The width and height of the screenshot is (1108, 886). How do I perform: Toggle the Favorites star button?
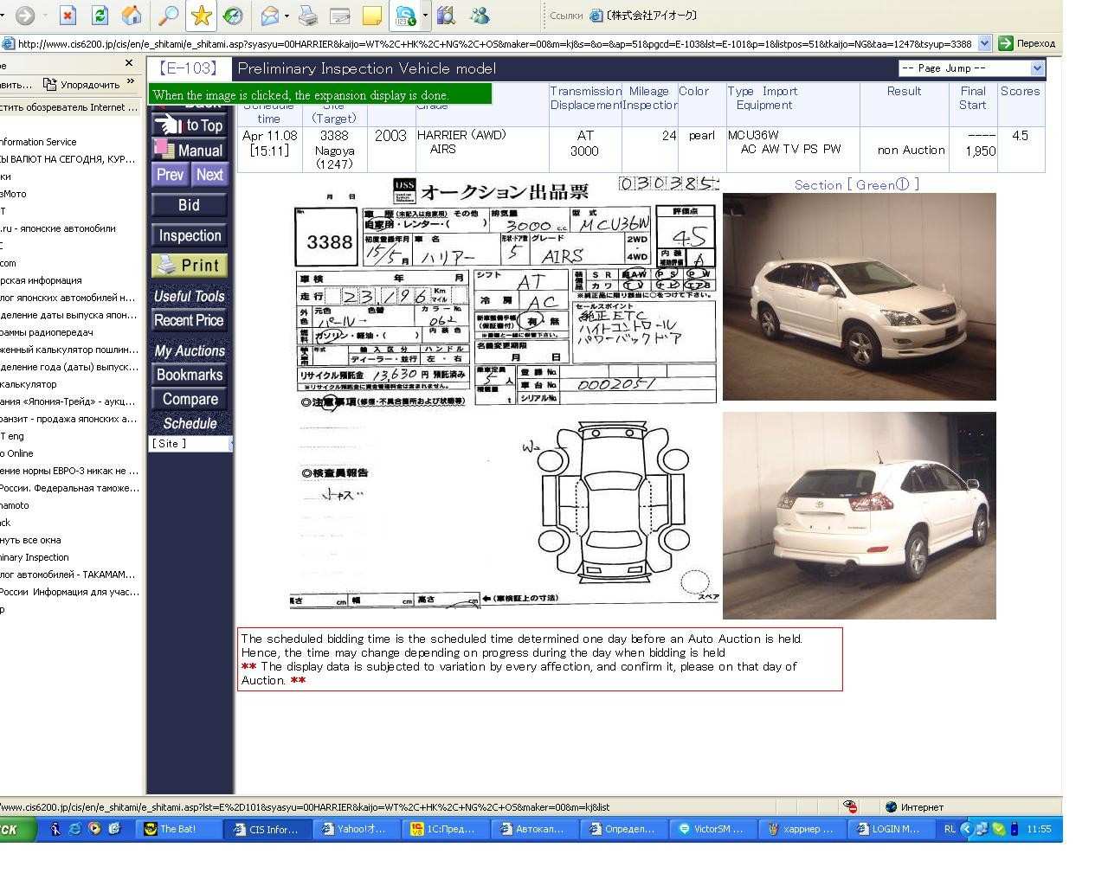coord(201,15)
